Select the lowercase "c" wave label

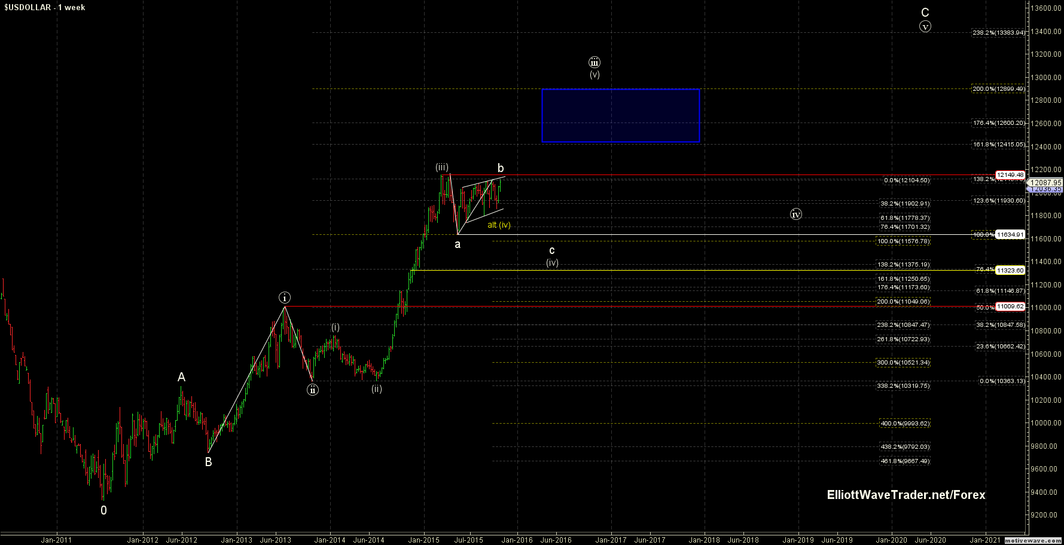(552, 250)
